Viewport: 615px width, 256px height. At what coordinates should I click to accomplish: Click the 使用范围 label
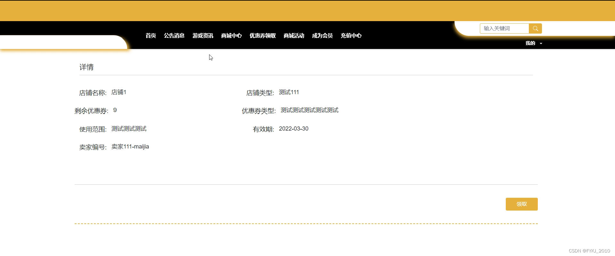point(93,129)
